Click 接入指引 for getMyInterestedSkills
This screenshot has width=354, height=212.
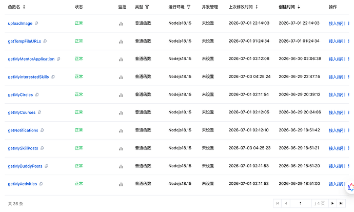click(337, 77)
